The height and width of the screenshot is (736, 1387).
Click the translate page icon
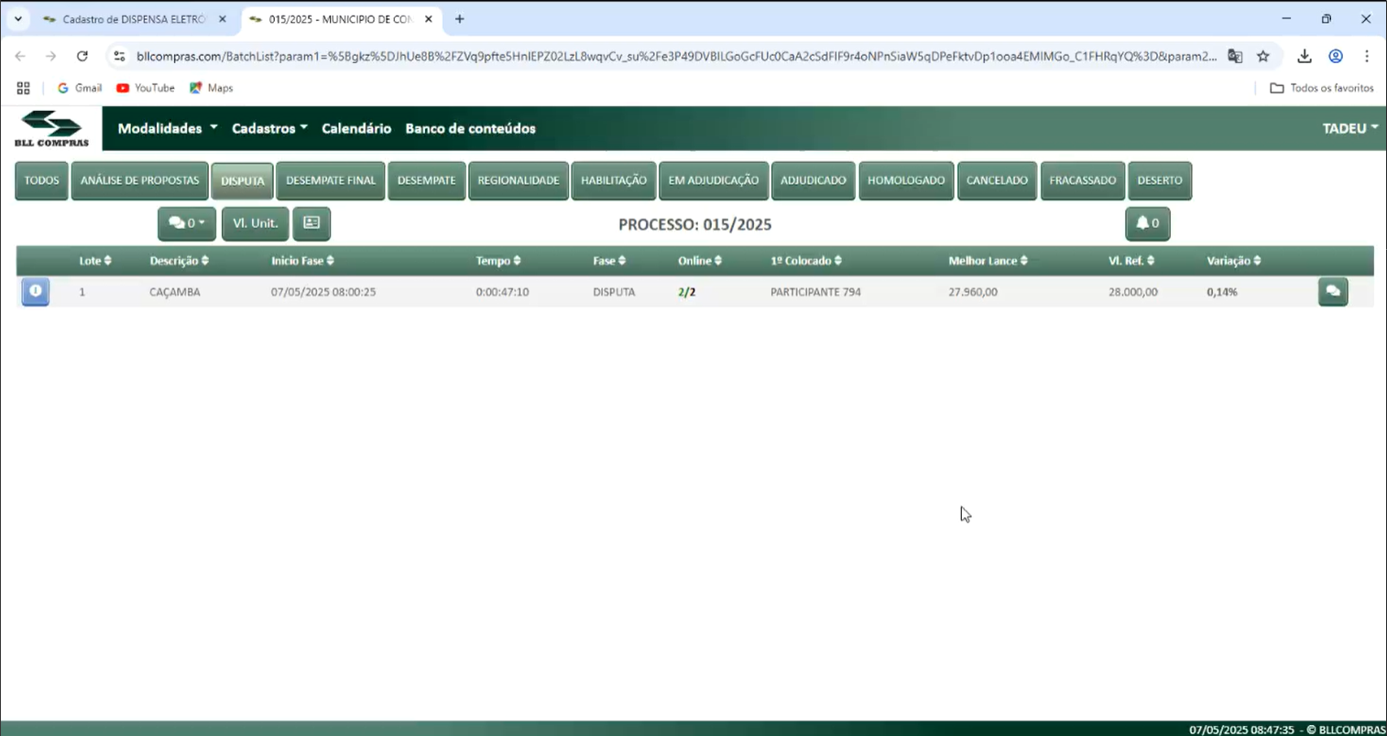tap(1235, 56)
